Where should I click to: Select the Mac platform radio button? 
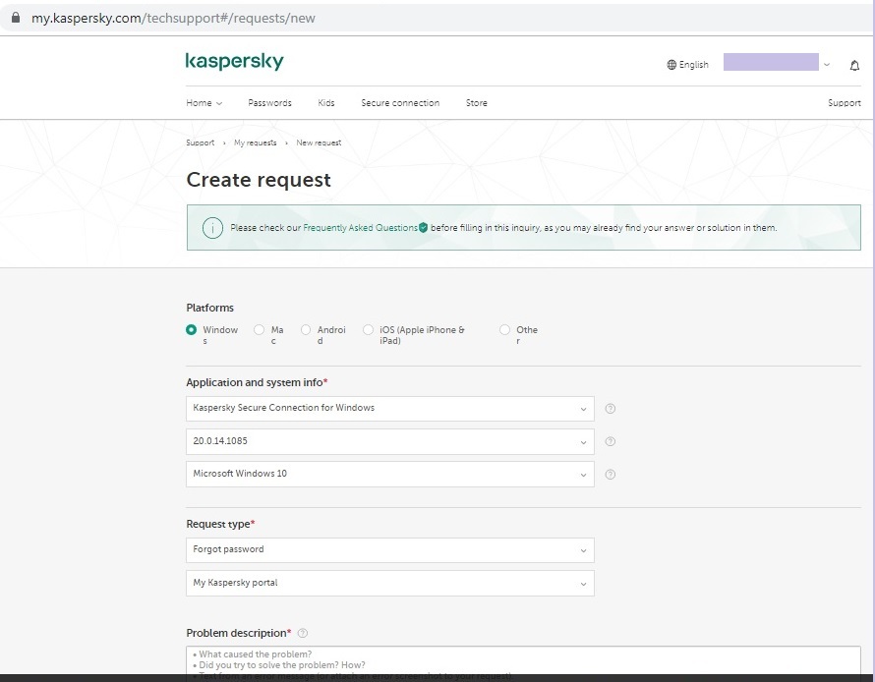point(259,329)
